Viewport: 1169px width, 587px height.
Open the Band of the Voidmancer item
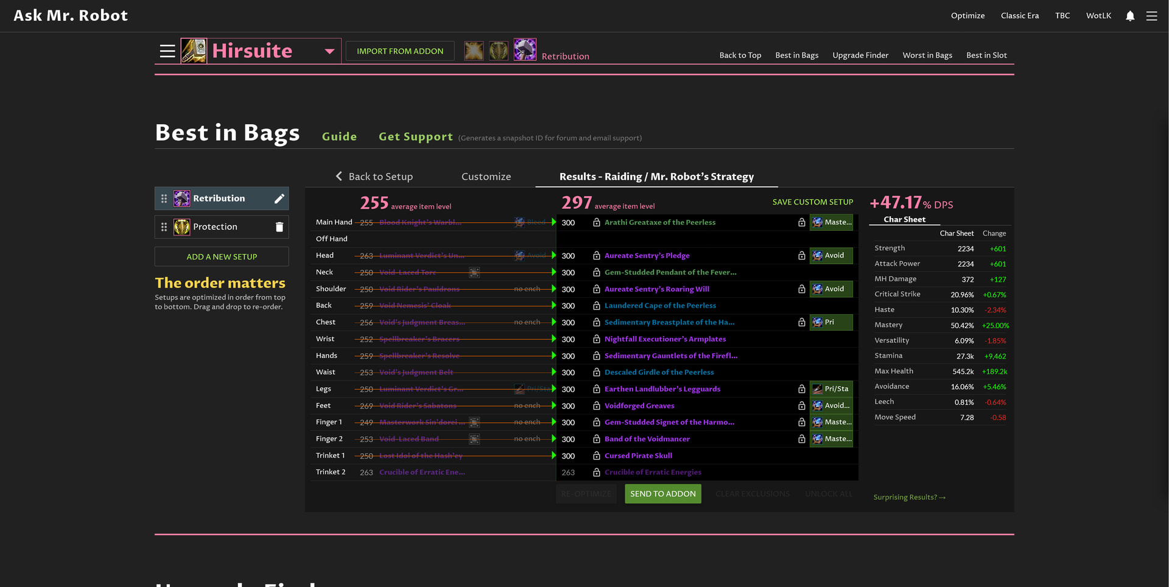(647, 439)
